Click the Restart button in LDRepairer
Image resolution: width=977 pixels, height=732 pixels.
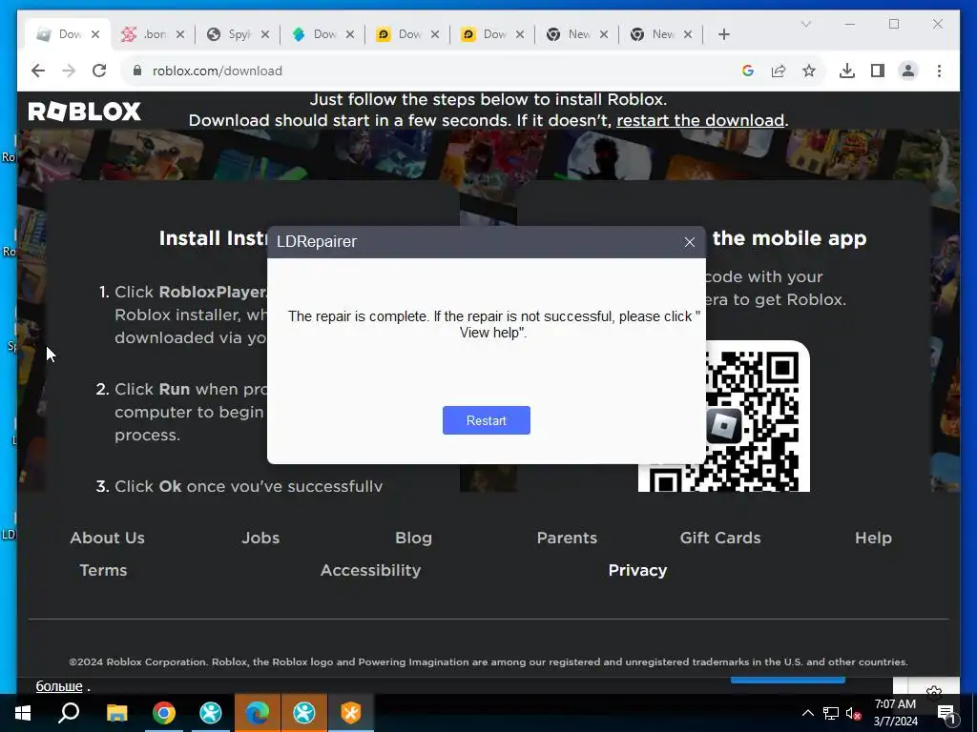pyautogui.click(x=486, y=420)
